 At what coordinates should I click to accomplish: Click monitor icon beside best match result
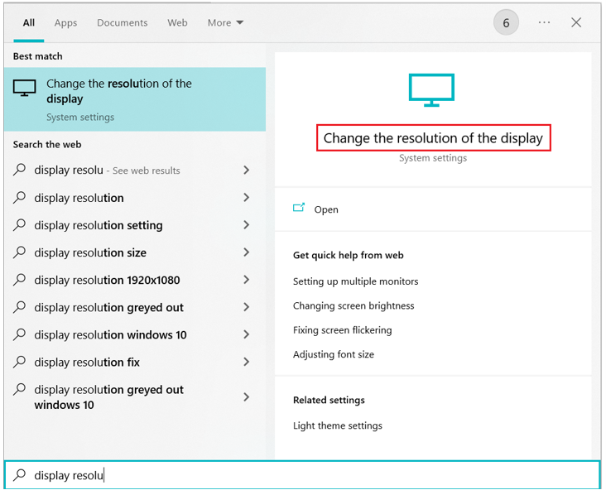coord(25,89)
